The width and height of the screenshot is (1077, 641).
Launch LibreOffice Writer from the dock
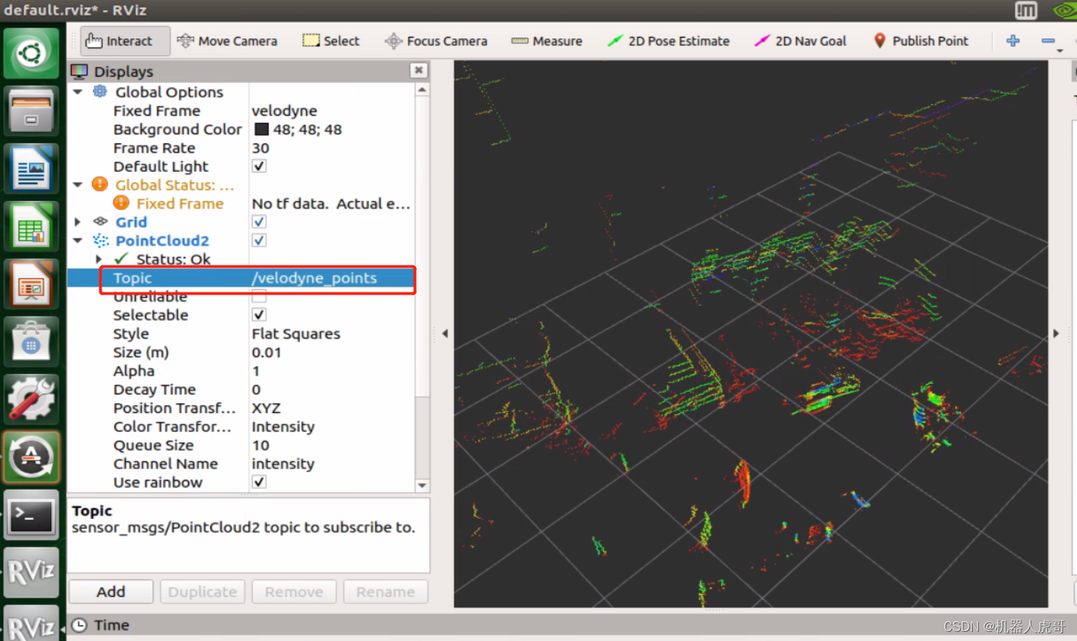[31, 169]
